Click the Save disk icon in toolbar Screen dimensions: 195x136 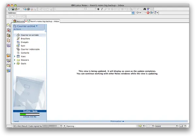point(13,9)
